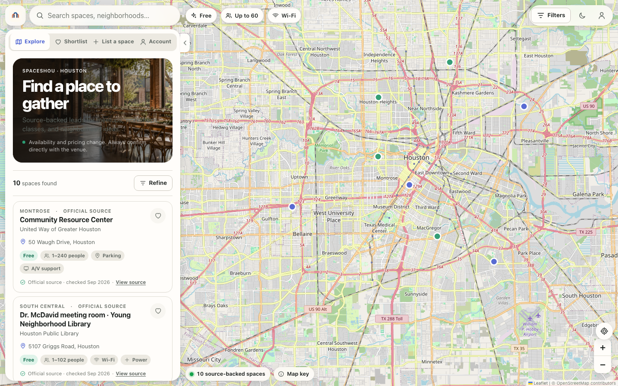Click the Refine button
Screen dimensions: 618x386
coord(153,183)
